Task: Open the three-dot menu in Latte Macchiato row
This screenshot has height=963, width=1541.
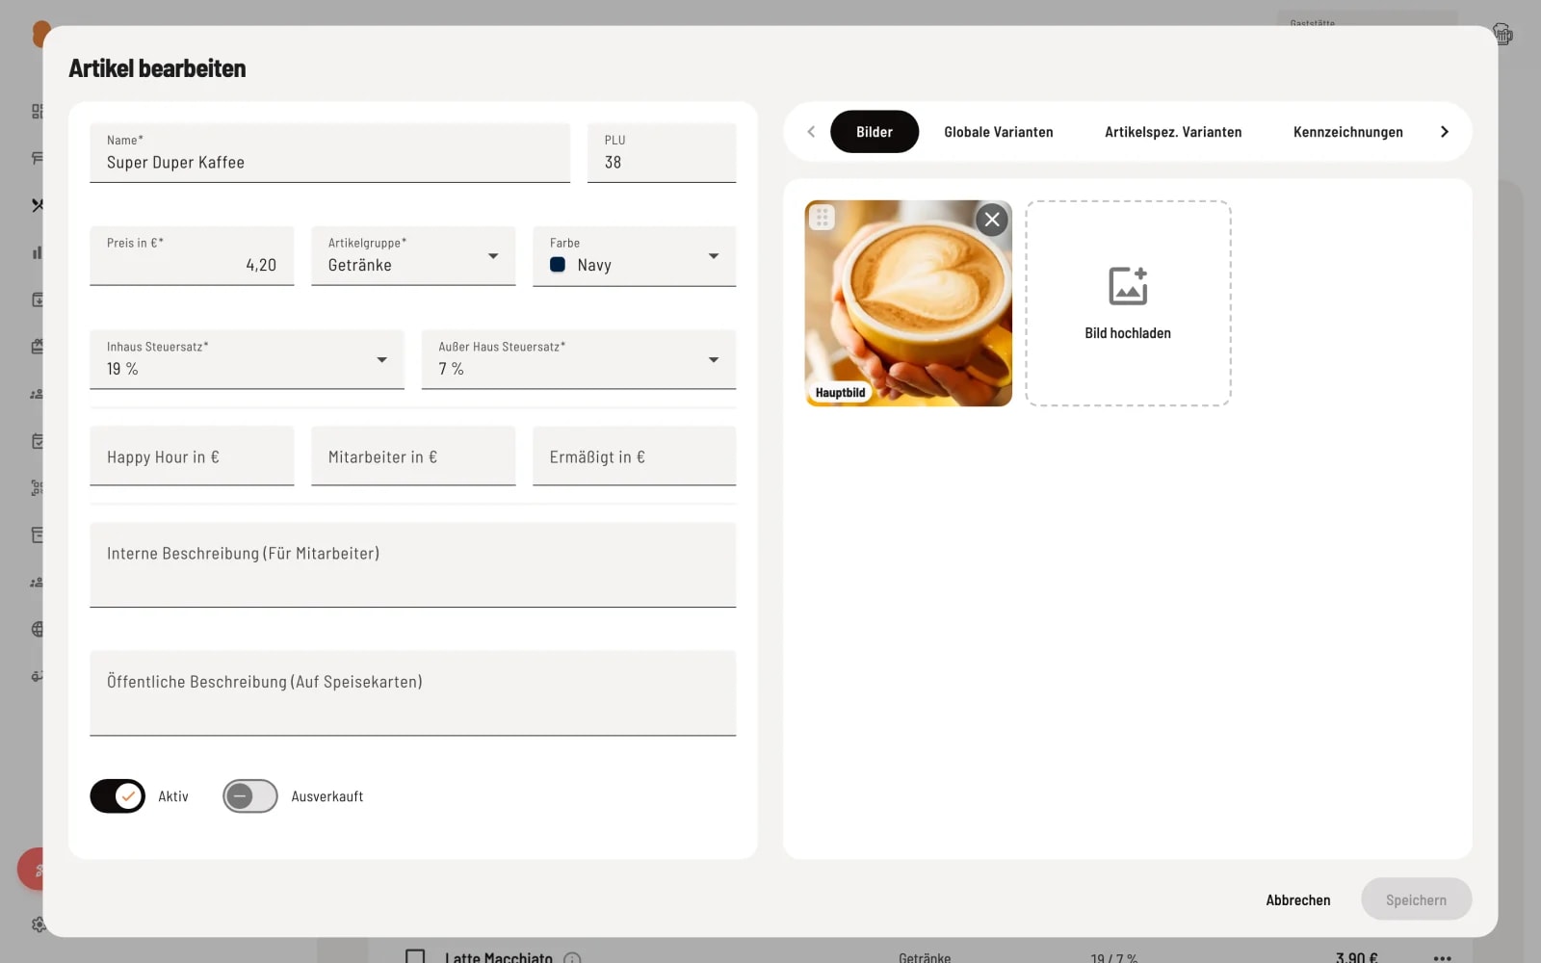Action: 1442,958
